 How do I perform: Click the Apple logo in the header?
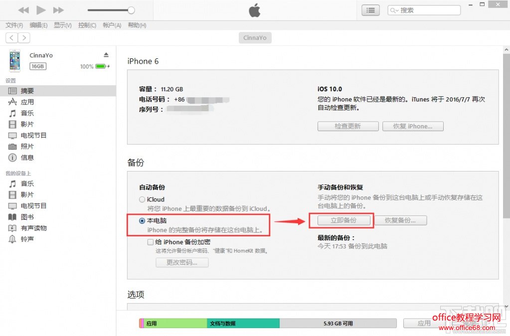tap(255, 10)
